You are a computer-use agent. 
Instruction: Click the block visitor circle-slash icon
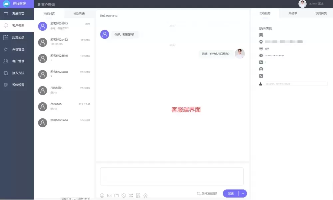pyautogui.click(x=124, y=195)
